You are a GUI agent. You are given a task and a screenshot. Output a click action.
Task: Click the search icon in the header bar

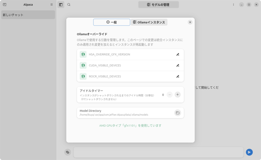point(69,5)
